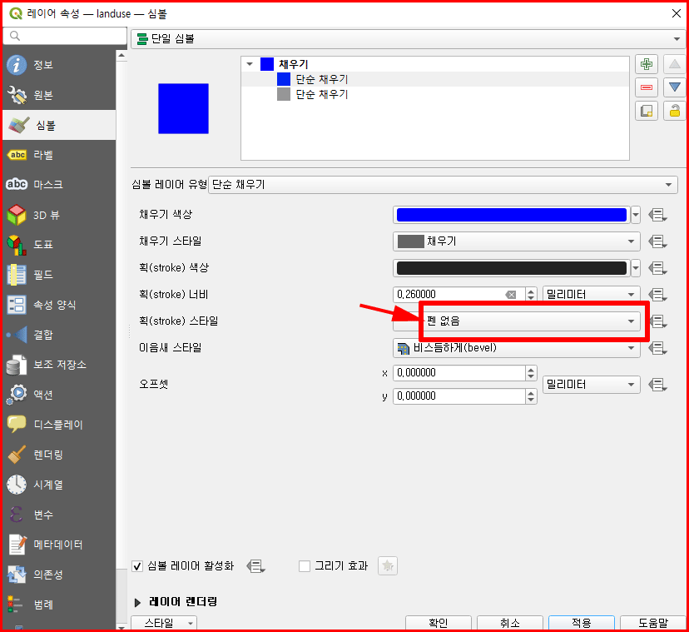
Task: Open the 결합 tab
Action: pos(59,335)
